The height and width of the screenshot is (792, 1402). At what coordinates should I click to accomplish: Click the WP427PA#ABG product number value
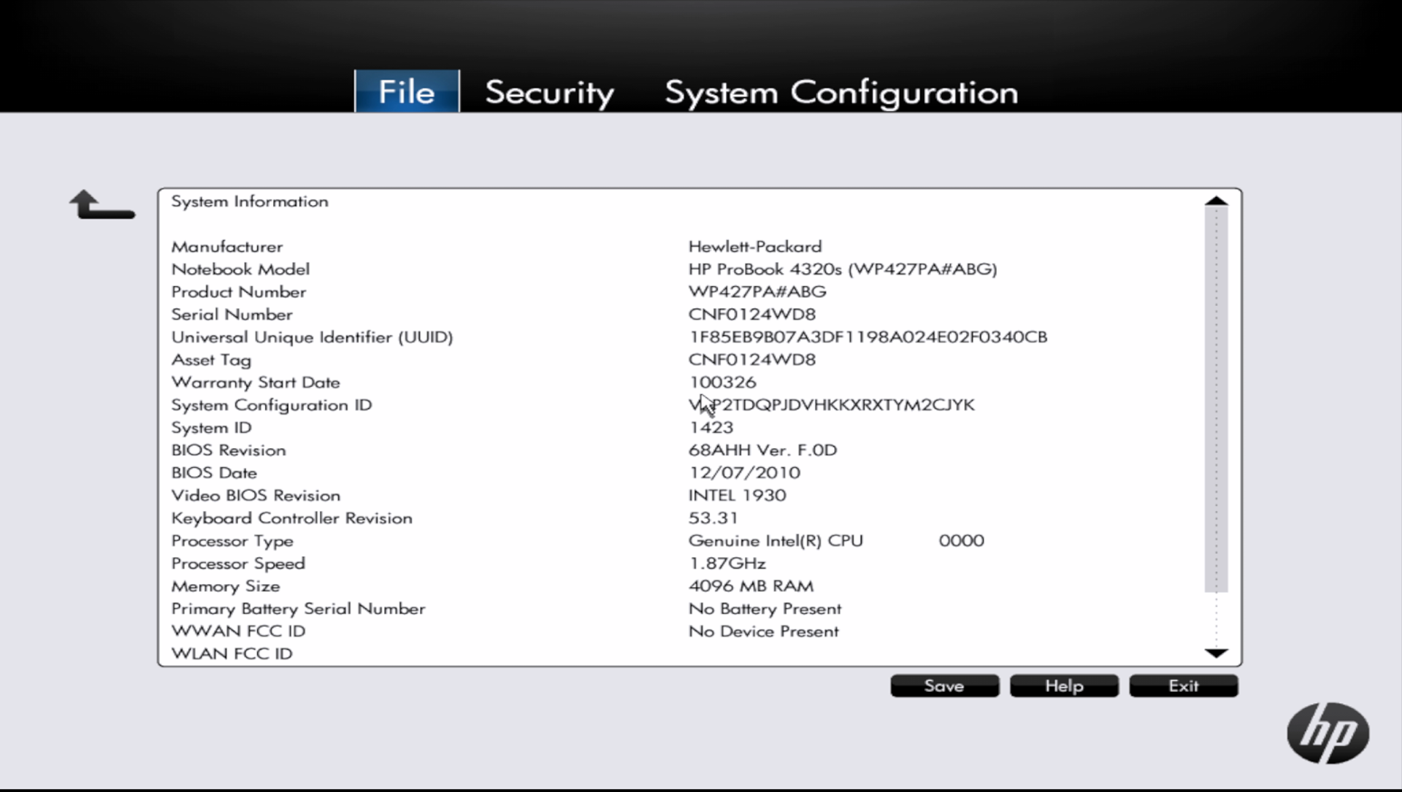(x=757, y=292)
